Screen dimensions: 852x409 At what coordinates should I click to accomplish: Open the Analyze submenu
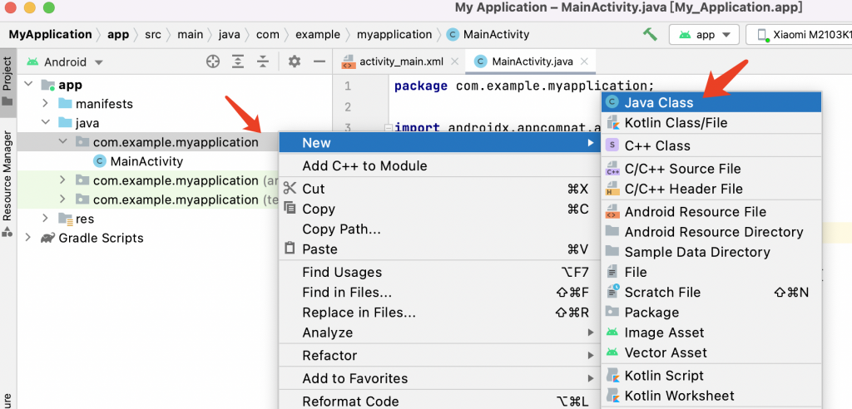point(439,333)
